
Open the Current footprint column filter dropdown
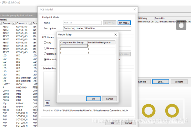(30, 23)
